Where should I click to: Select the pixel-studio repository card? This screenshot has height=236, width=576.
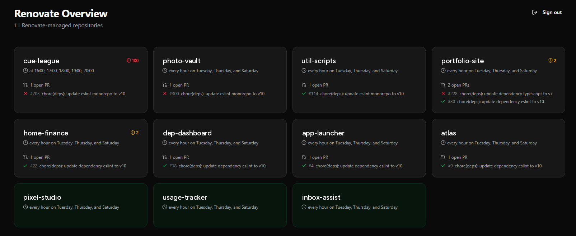[81, 205]
